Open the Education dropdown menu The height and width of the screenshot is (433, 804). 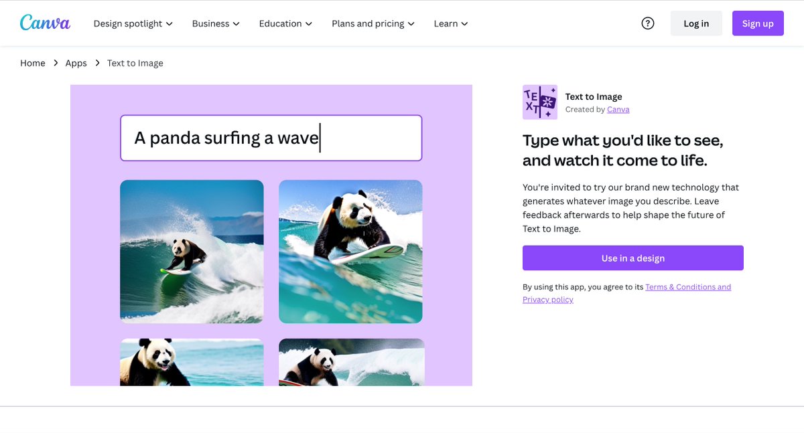point(286,23)
